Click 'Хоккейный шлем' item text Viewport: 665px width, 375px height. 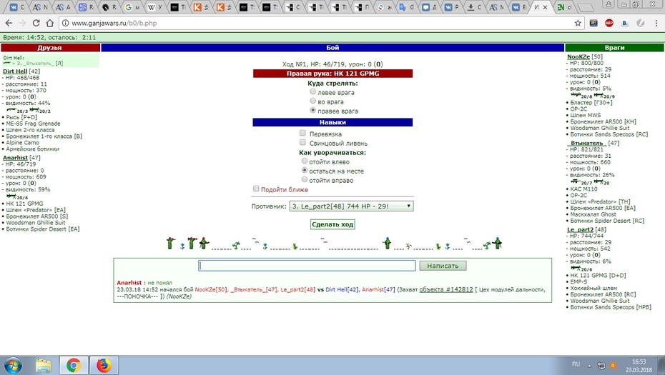click(x=593, y=288)
